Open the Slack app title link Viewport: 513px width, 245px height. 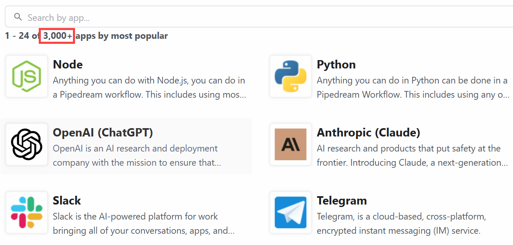[x=67, y=201]
